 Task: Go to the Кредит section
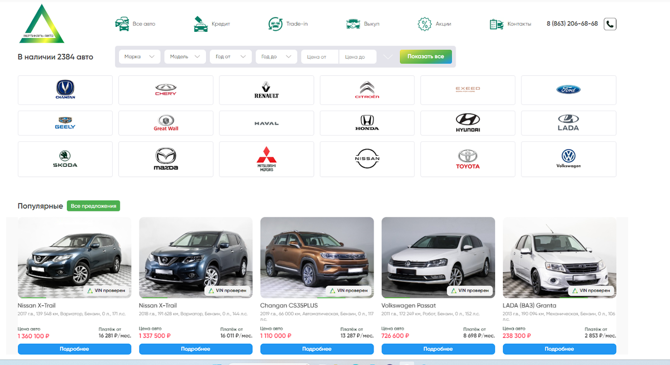point(212,24)
